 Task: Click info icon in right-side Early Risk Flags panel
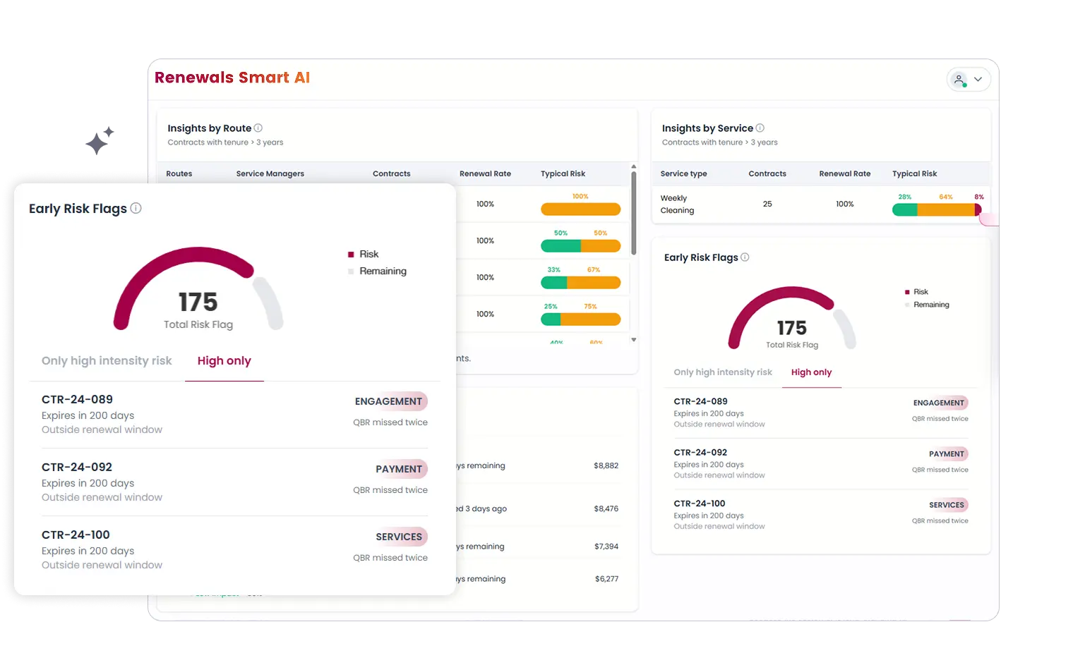tap(745, 257)
